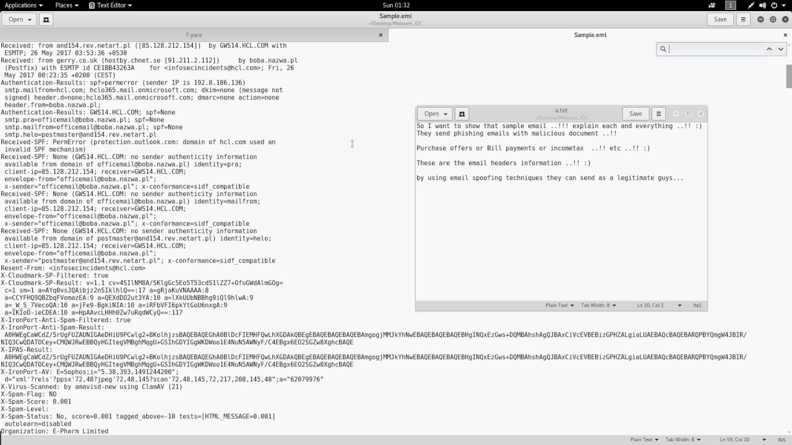Save the a.txt document
The width and height of the screenshot is (792, 445).
click(x=635, y=114)
